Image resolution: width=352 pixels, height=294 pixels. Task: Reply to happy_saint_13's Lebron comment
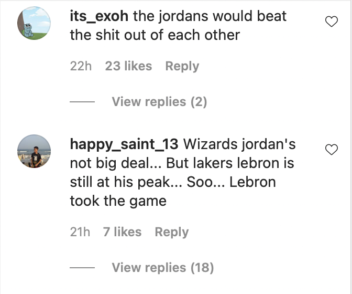[x=171, y=232]
